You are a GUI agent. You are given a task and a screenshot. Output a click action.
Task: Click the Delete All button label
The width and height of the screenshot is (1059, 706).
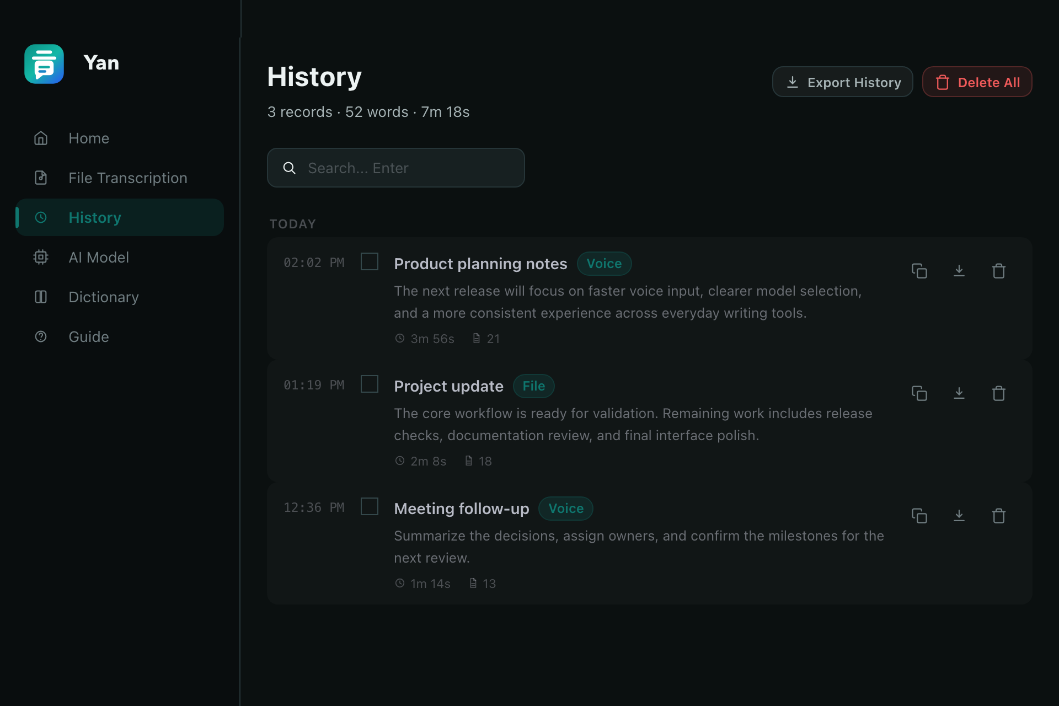pos(988,83)
